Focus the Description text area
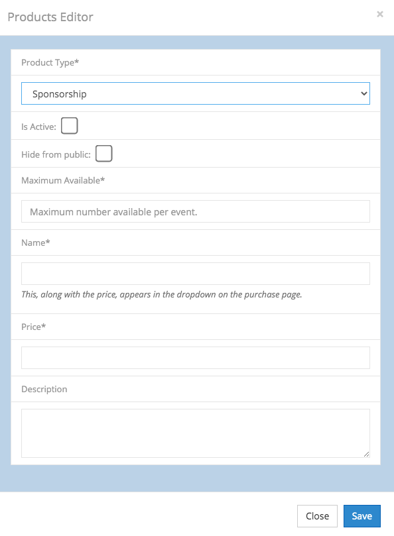The image size is (394, 536). (x=196, y=433)
